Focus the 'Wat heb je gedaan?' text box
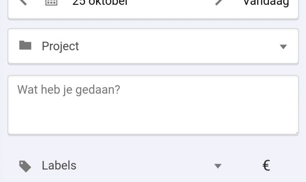This screenshot has height=182, width=306. click(153, 105)
